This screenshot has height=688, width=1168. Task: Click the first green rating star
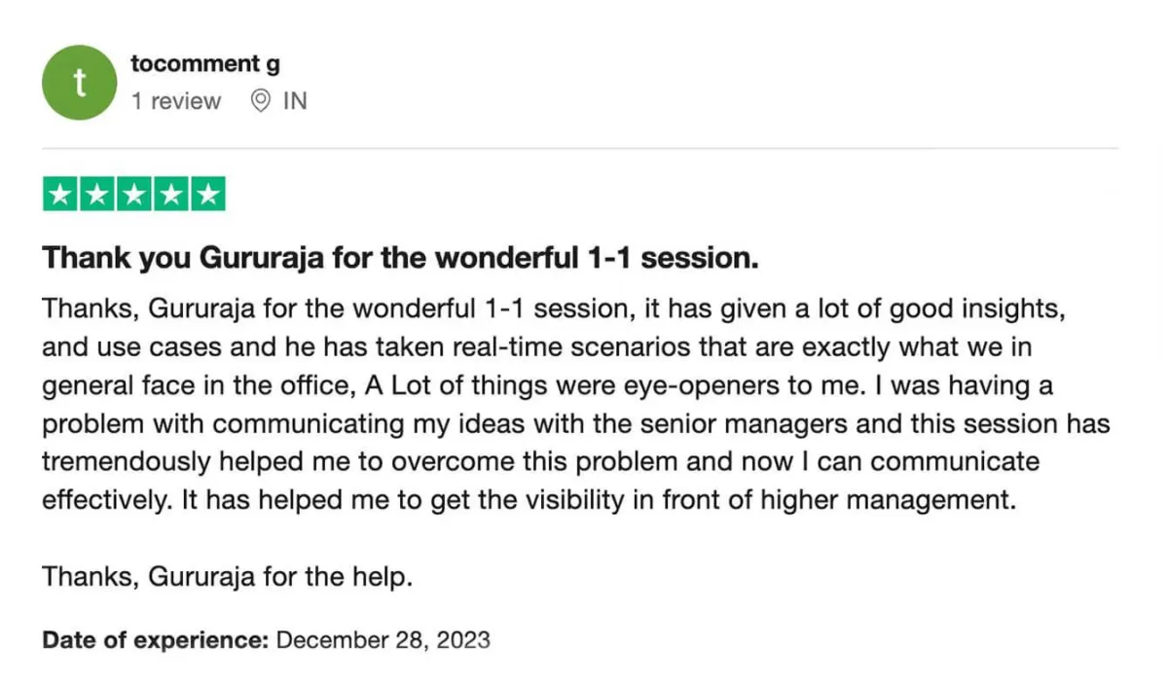pos(60,194)
